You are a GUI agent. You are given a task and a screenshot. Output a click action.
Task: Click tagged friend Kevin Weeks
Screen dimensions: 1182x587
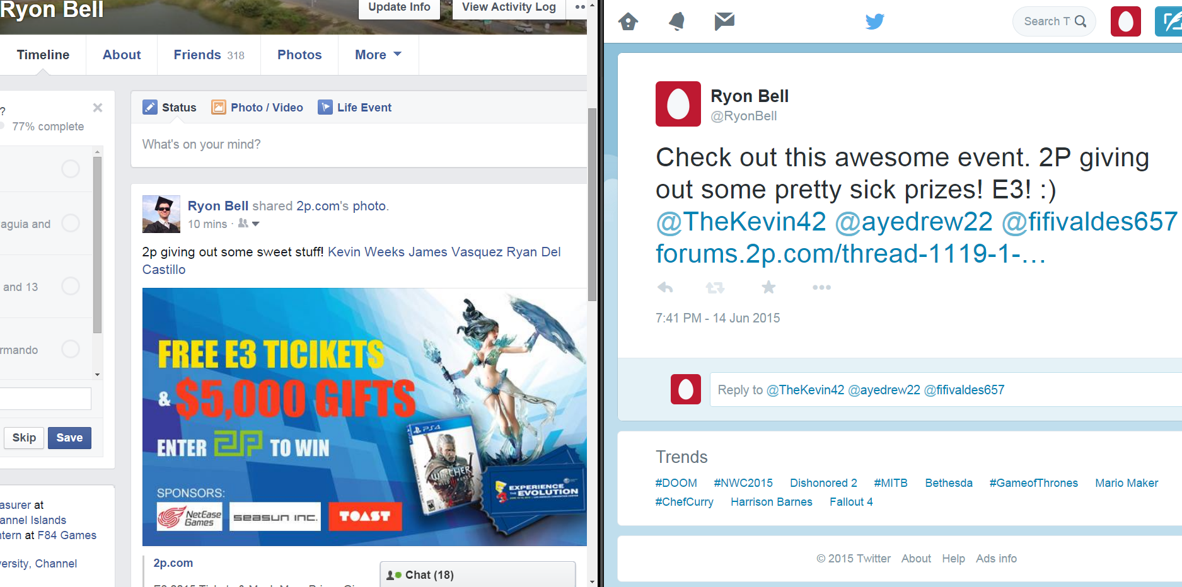[x=366, y=252]
